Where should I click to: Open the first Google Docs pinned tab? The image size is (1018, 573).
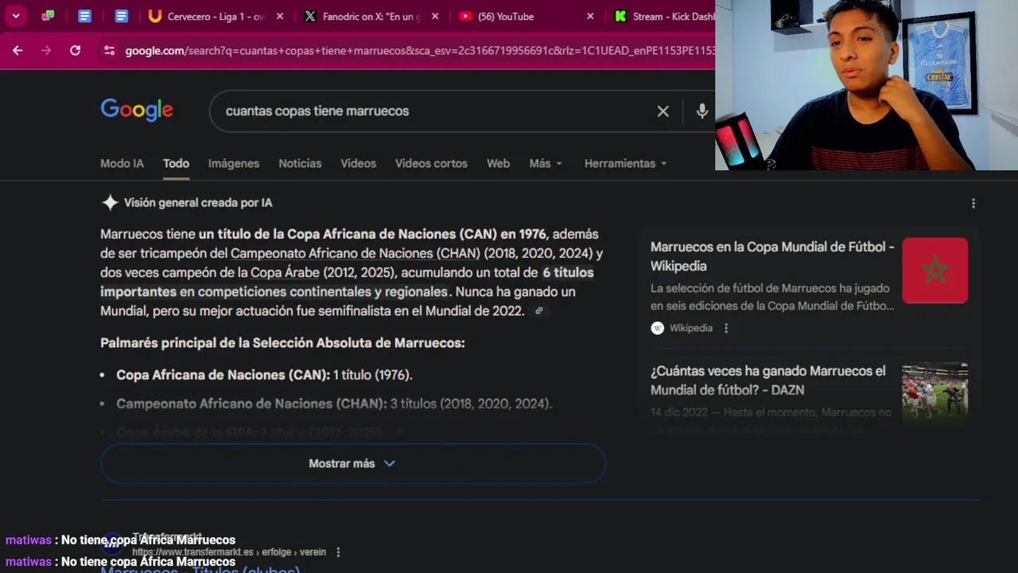(85, 16)
